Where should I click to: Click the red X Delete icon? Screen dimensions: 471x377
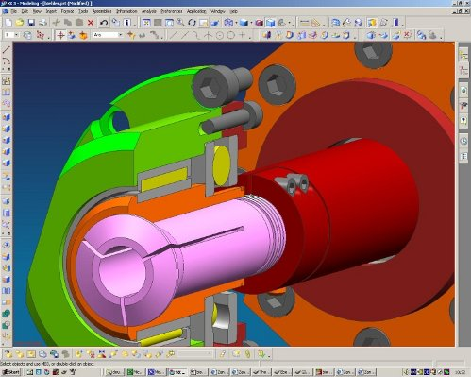tap(91, 23)
